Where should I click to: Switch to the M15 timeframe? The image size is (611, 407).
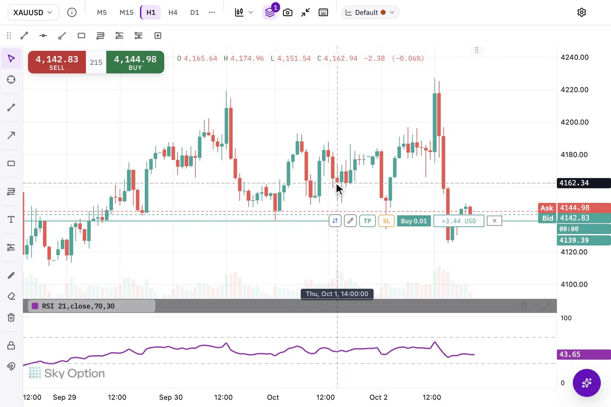(126, 12)
